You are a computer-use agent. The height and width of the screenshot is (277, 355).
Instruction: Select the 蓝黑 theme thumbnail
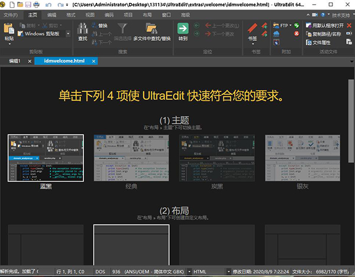pyautogui.click(x=46, y=158)
